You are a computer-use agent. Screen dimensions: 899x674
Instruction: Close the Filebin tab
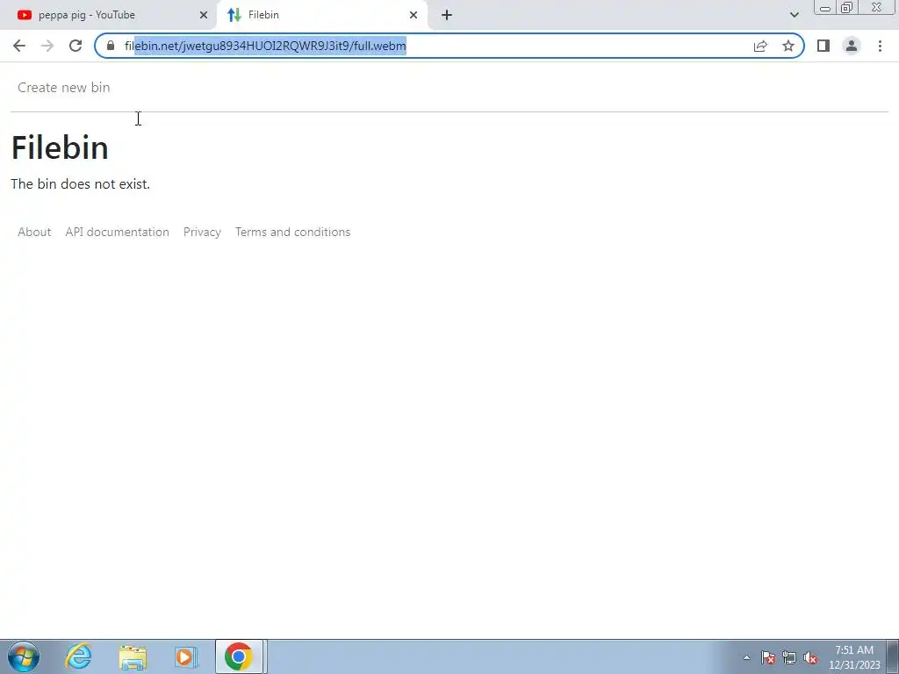click(x=414, y=15)
